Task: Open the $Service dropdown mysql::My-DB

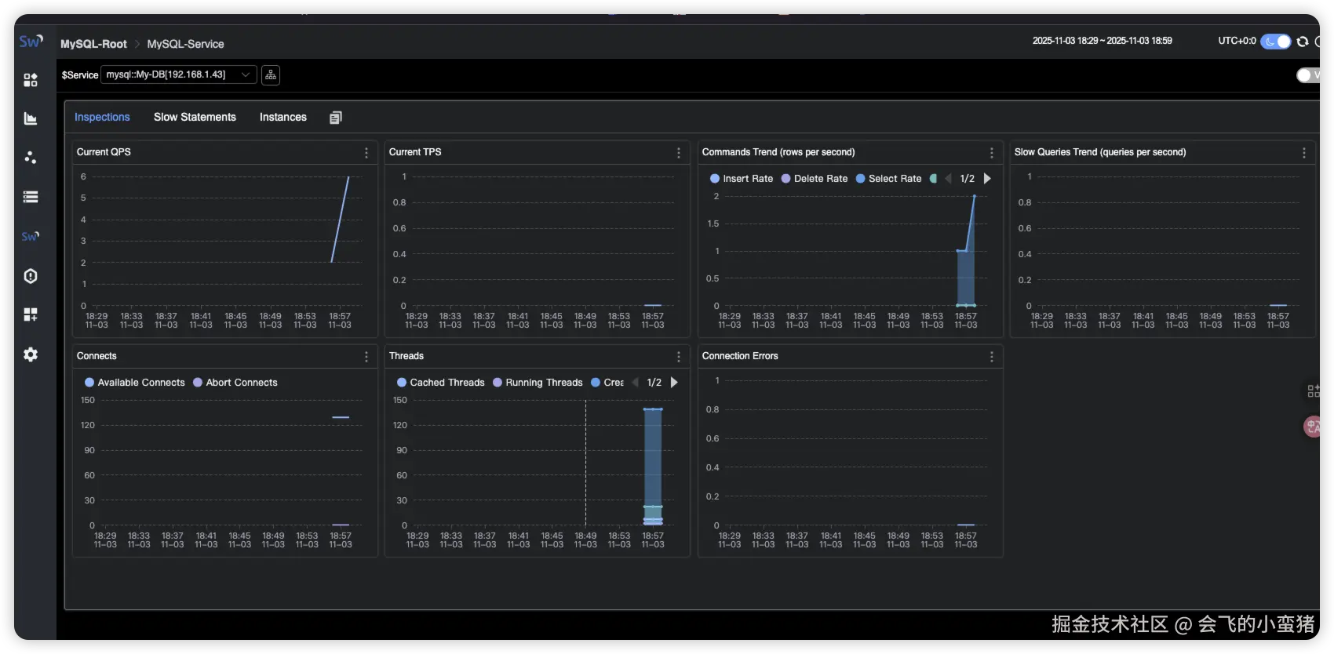Action: click(179, 74)
